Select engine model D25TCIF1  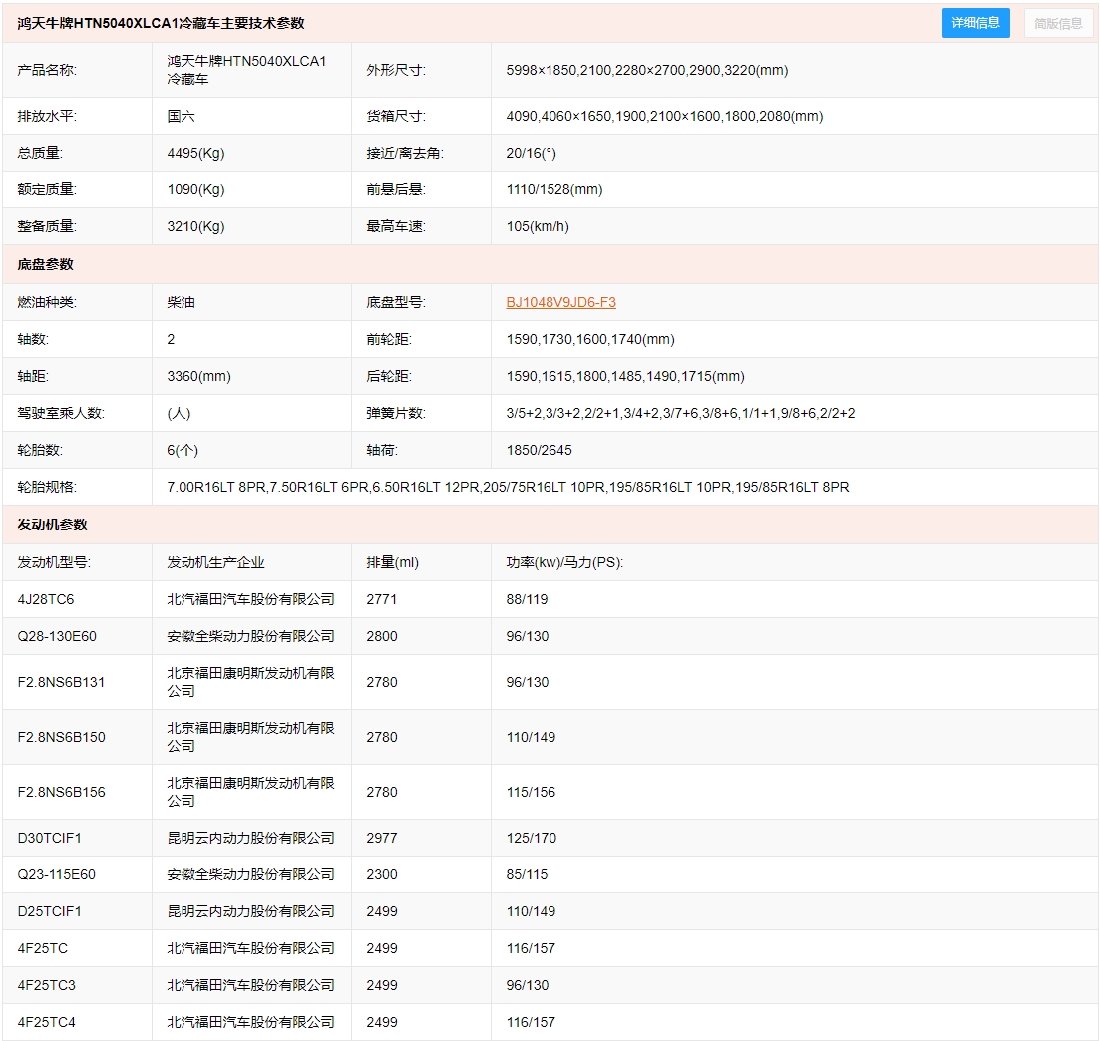(x=49, y=911)
